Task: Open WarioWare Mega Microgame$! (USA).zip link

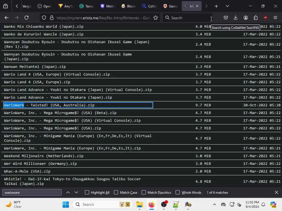Action: pyautogui.click(x=53, y=128)
